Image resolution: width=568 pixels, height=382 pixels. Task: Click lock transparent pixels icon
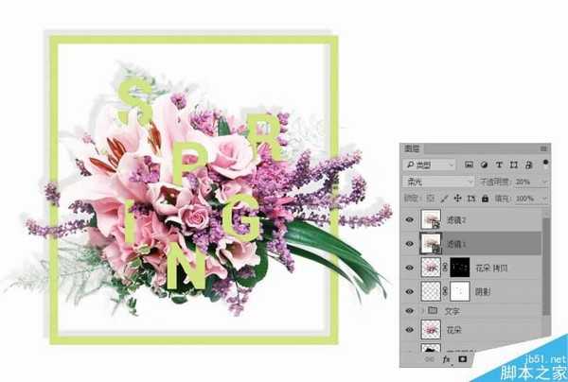431,199
